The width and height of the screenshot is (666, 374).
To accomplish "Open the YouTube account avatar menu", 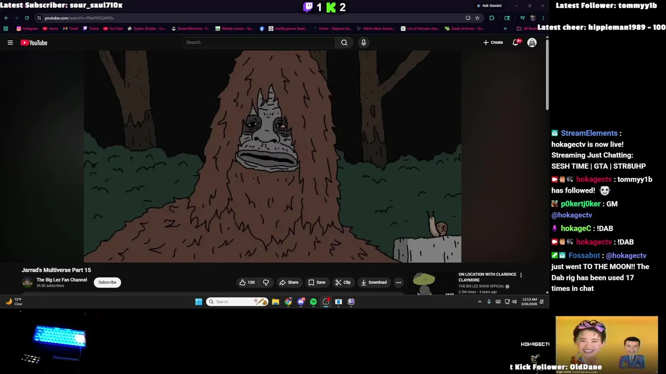I will (x=532, y=43).
